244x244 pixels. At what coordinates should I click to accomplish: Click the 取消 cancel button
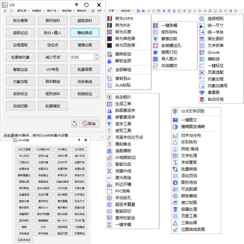(x=89, y=124)
